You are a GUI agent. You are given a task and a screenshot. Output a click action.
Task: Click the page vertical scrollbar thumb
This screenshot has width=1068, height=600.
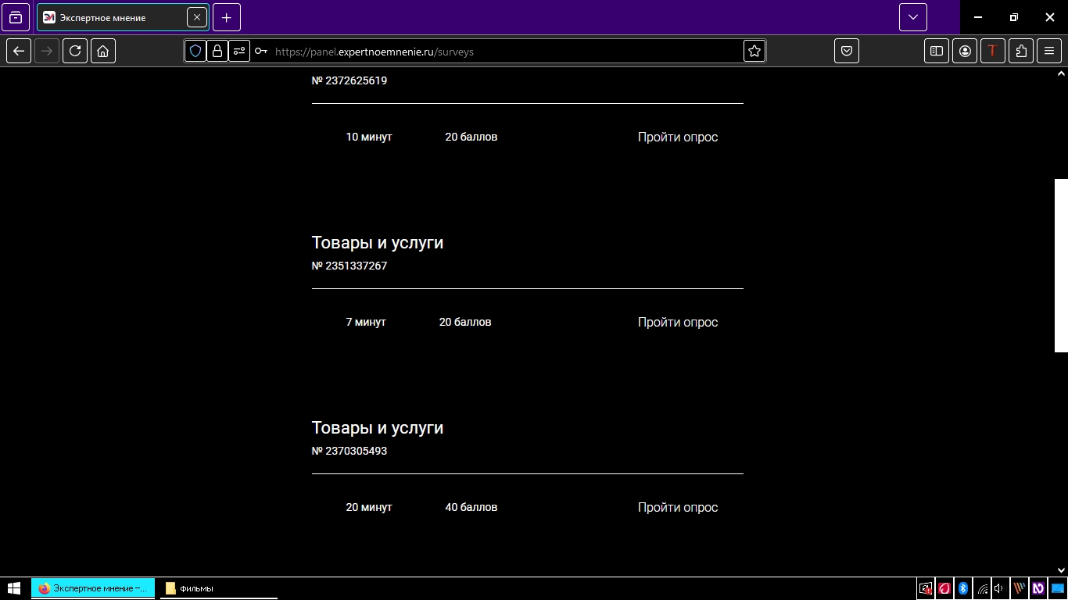1061,266
